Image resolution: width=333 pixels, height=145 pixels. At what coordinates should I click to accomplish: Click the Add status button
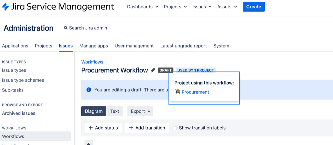coord(103,128)
